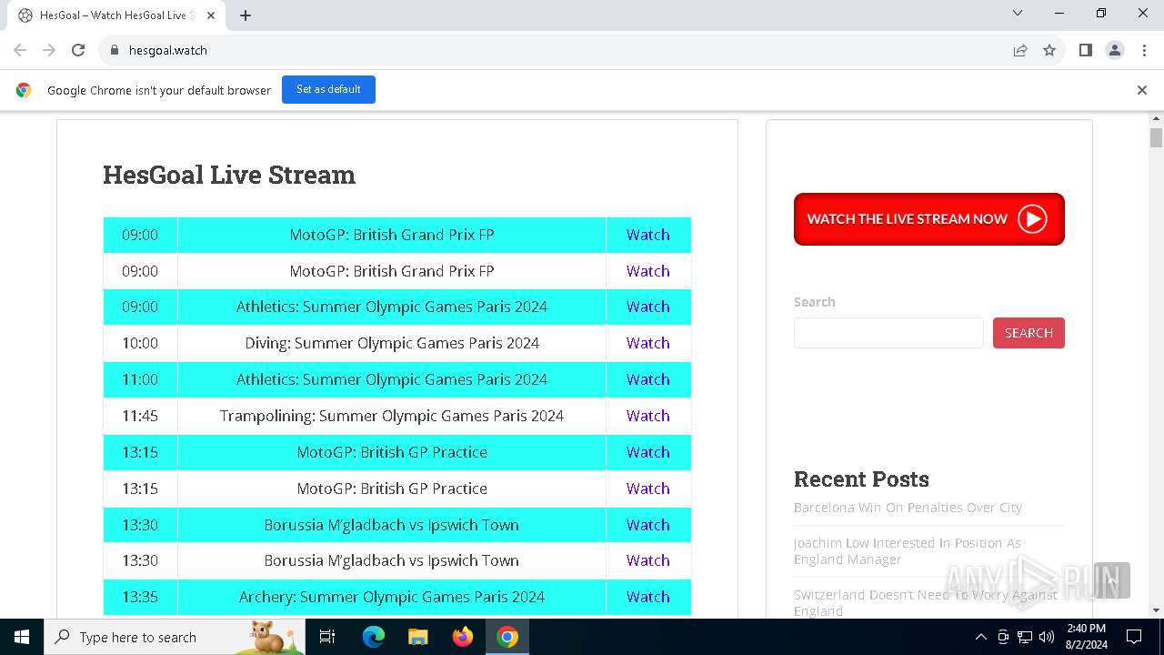1164x655 pixels.
Task: Click the 11:45 time cell
Action: pos(140,416)
